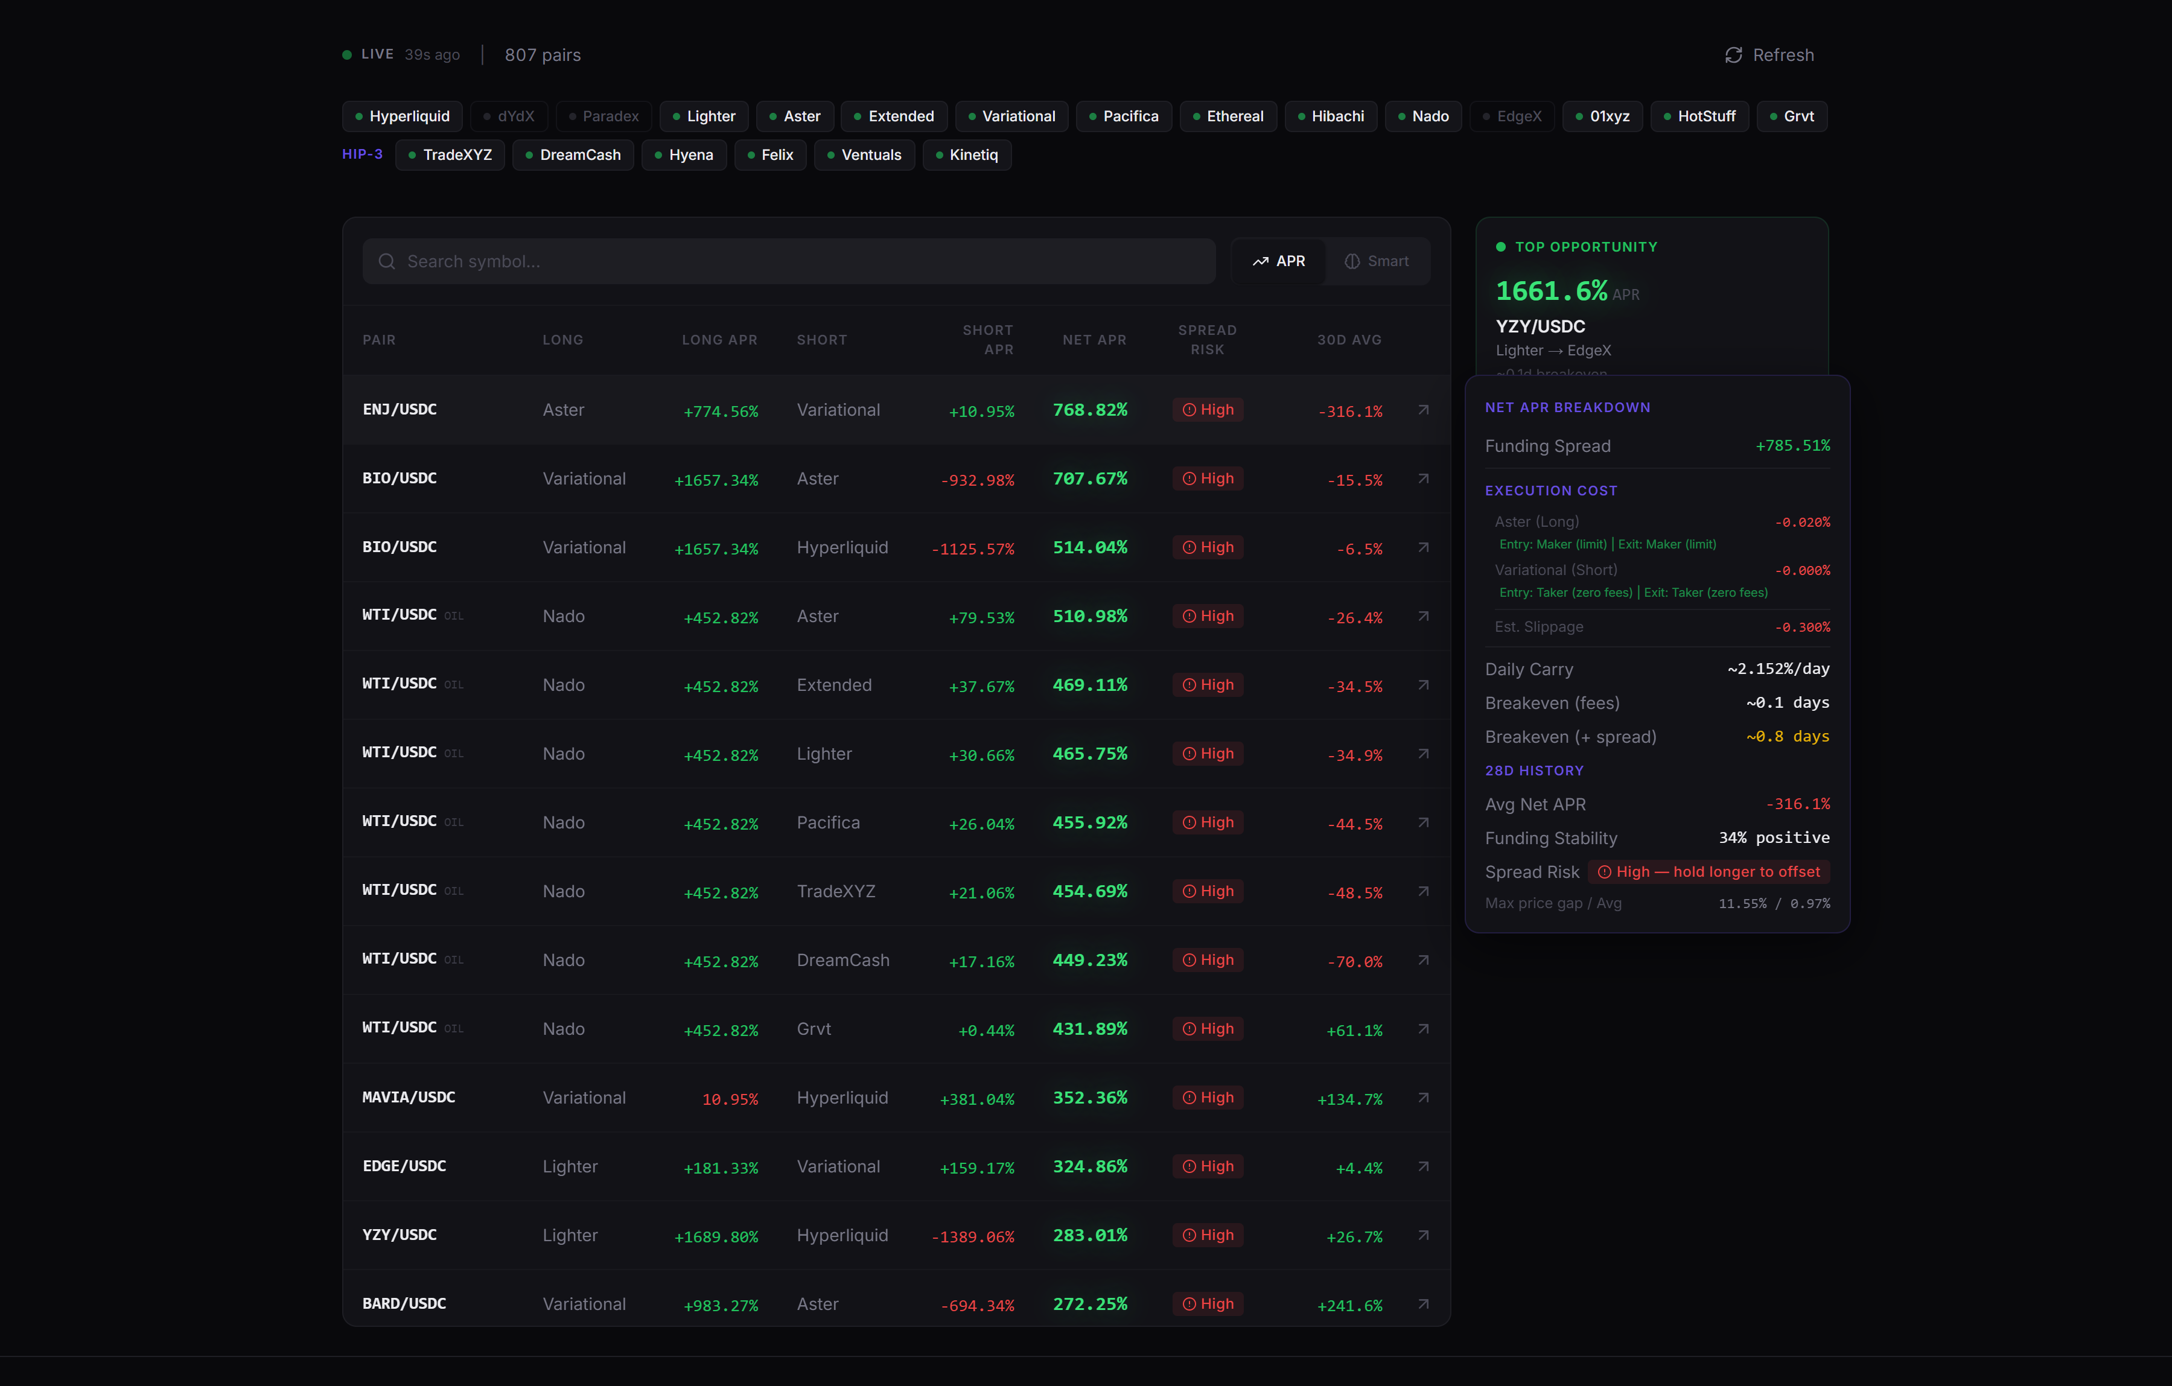
Task: Open the MAVIA/USDC row arrow icon
Action: coord(1423,1098)
